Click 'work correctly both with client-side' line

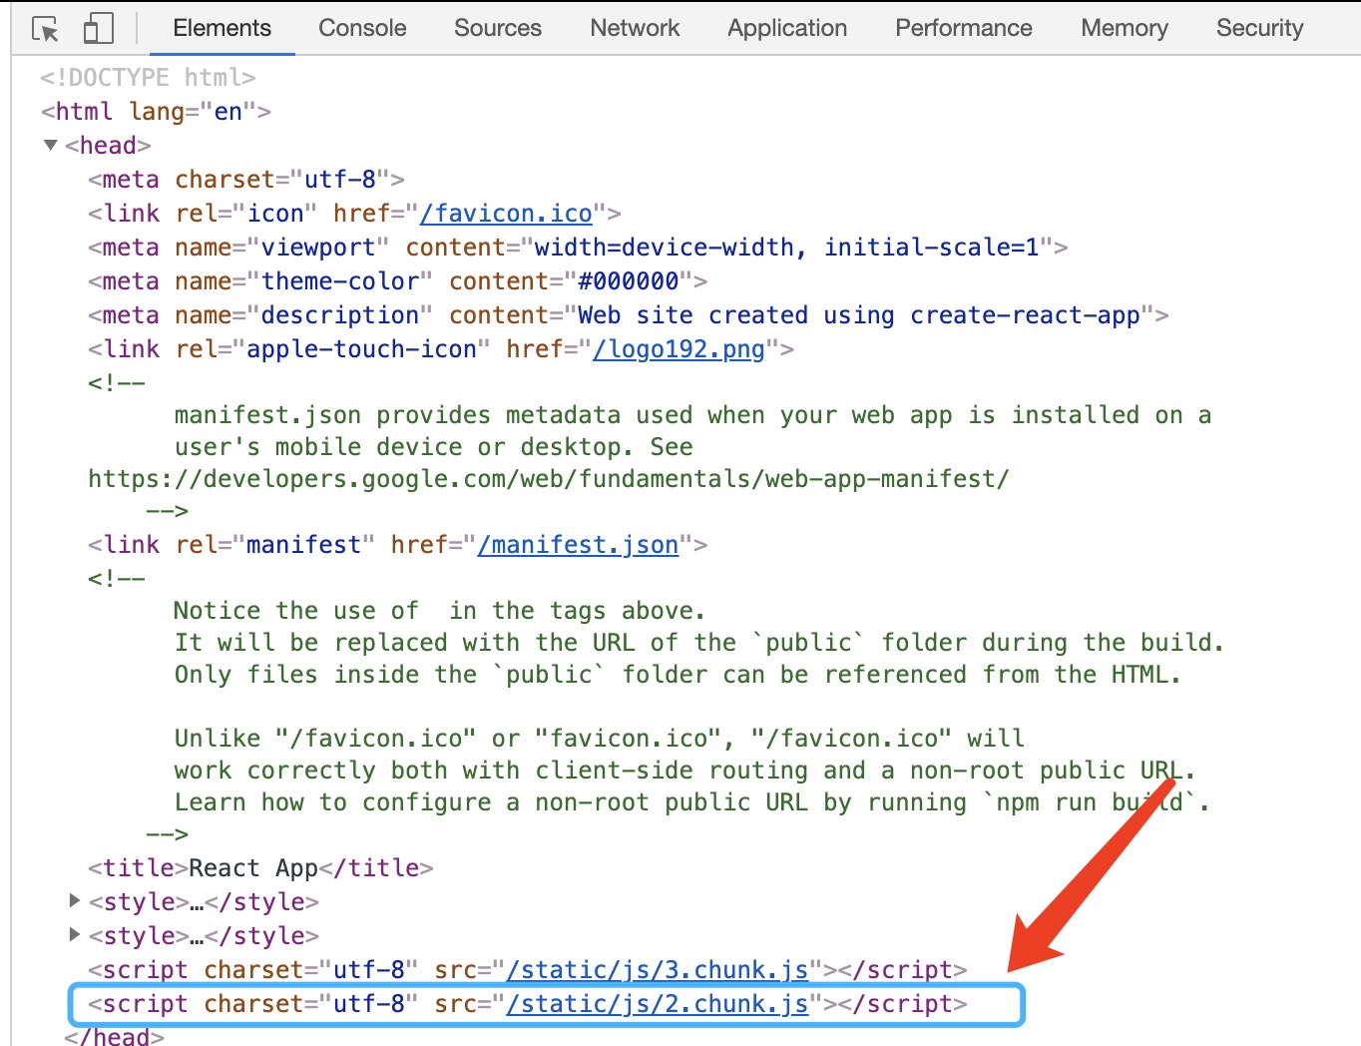[x=684, y=771]
